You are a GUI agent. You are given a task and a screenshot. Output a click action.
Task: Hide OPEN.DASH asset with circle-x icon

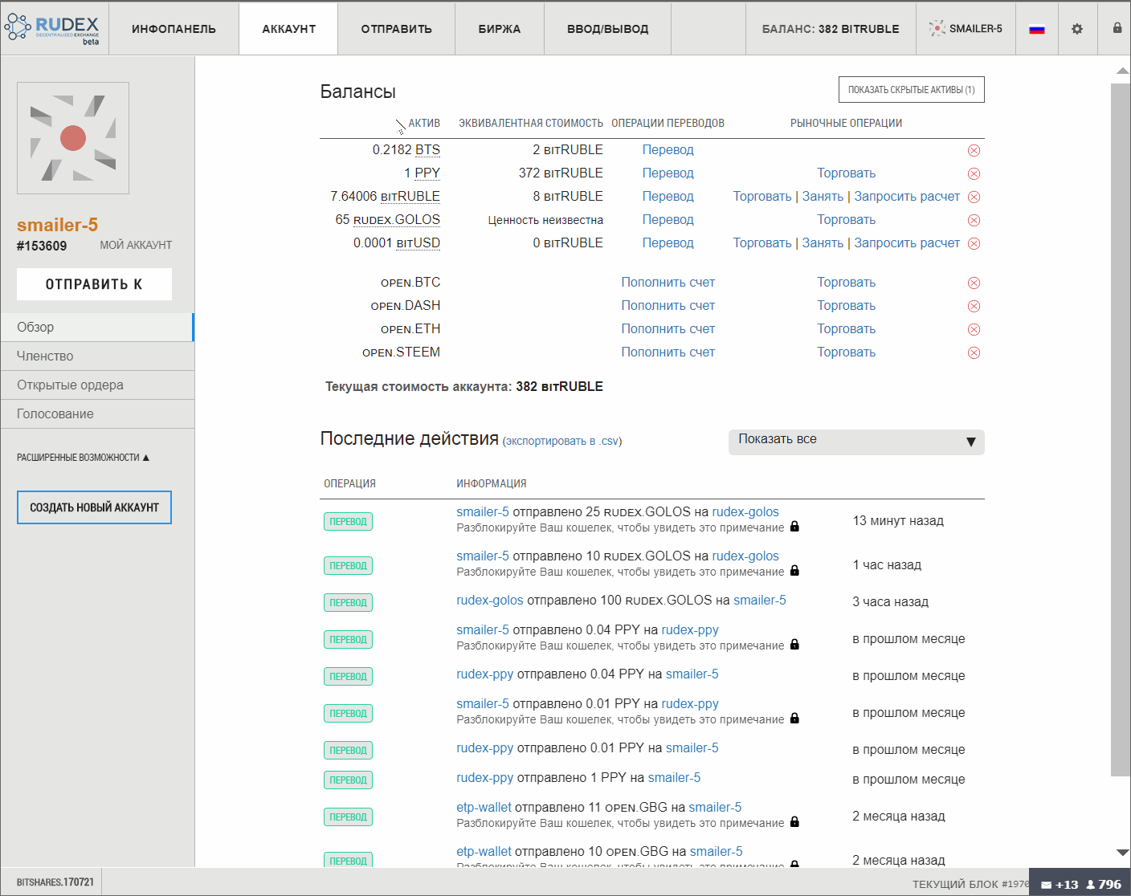pos(974,307)
